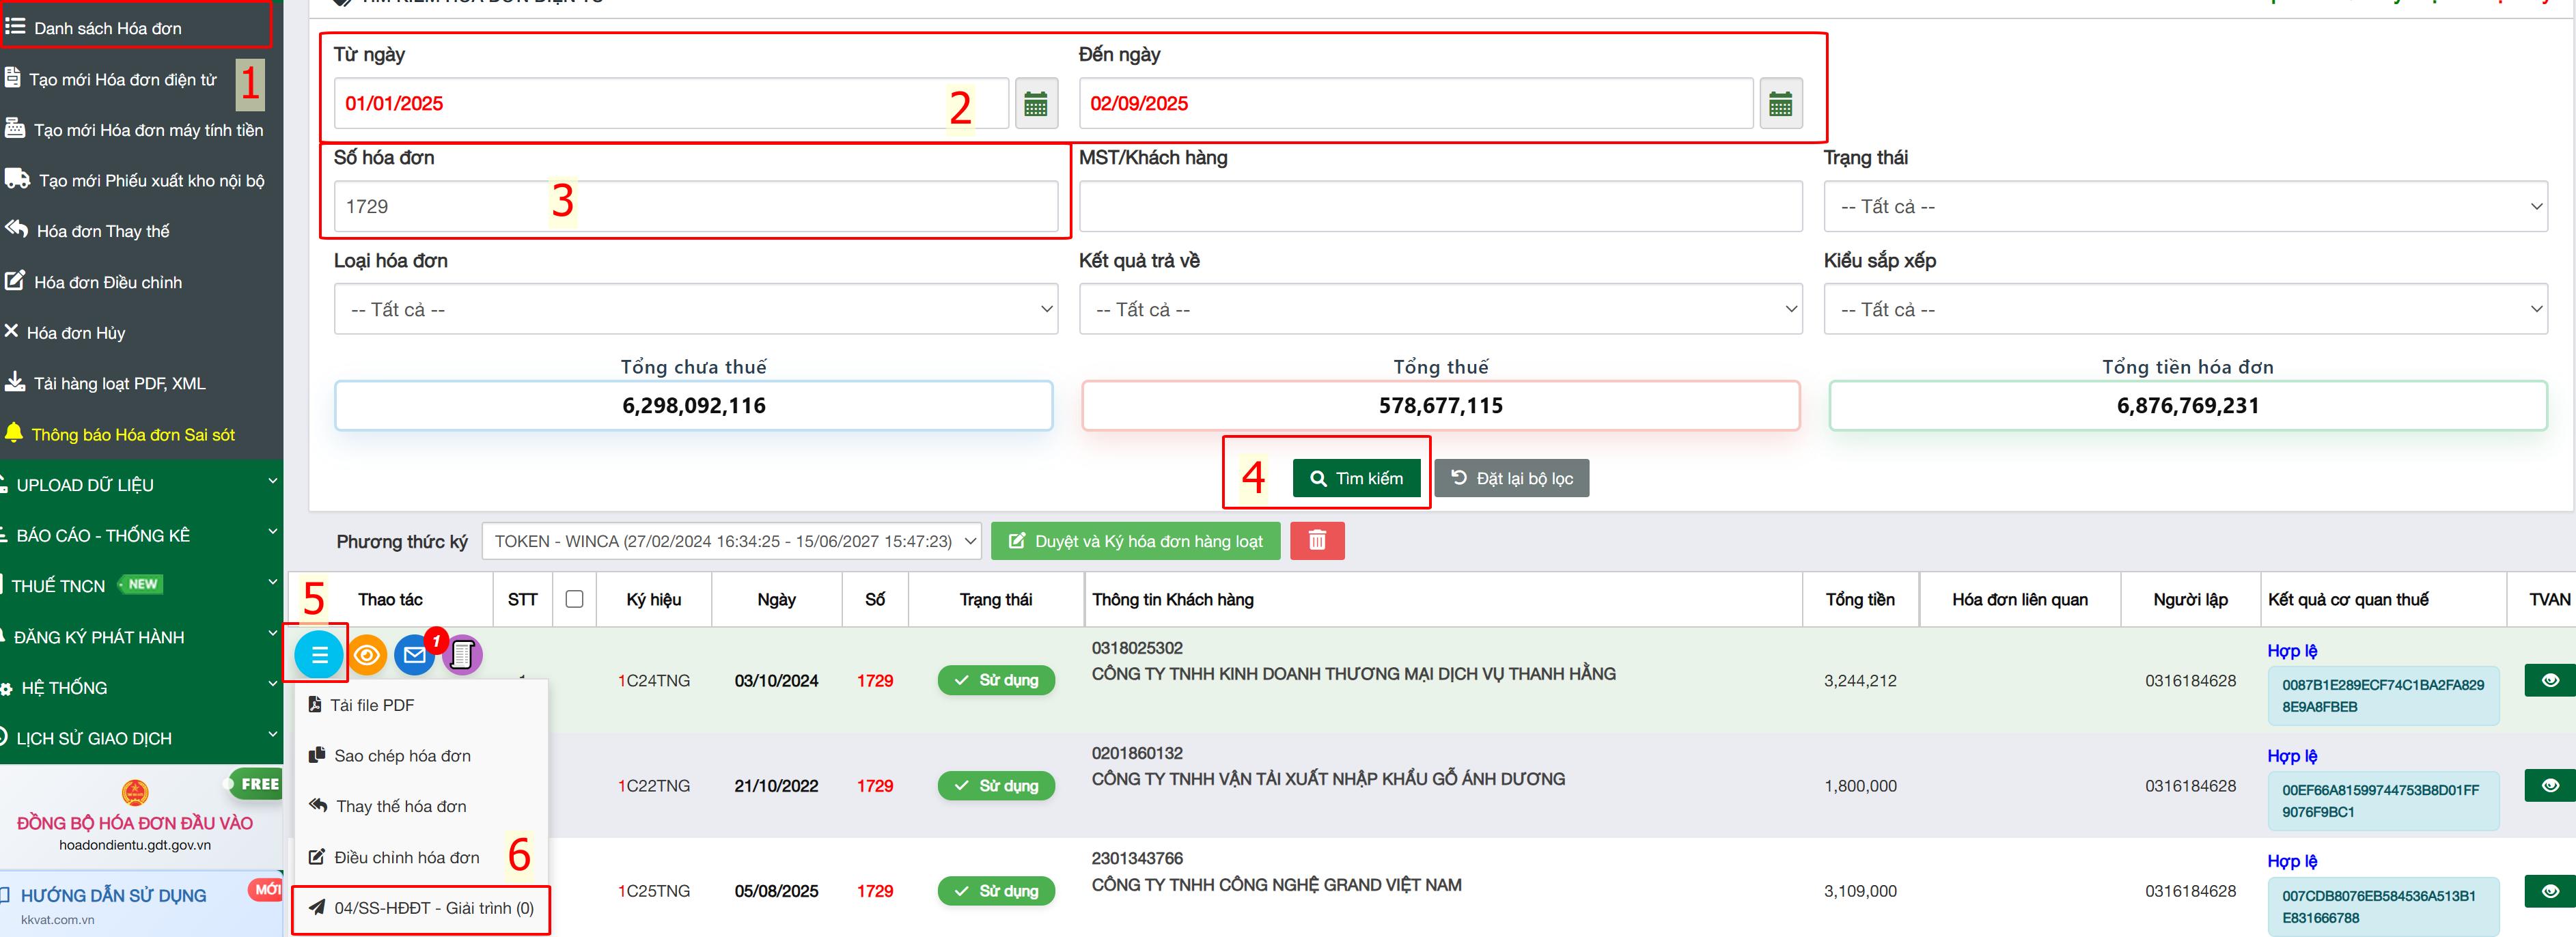Open the Từ ngày calendar picker icon
2576x937 pixels.
[x=1035, y=104]
